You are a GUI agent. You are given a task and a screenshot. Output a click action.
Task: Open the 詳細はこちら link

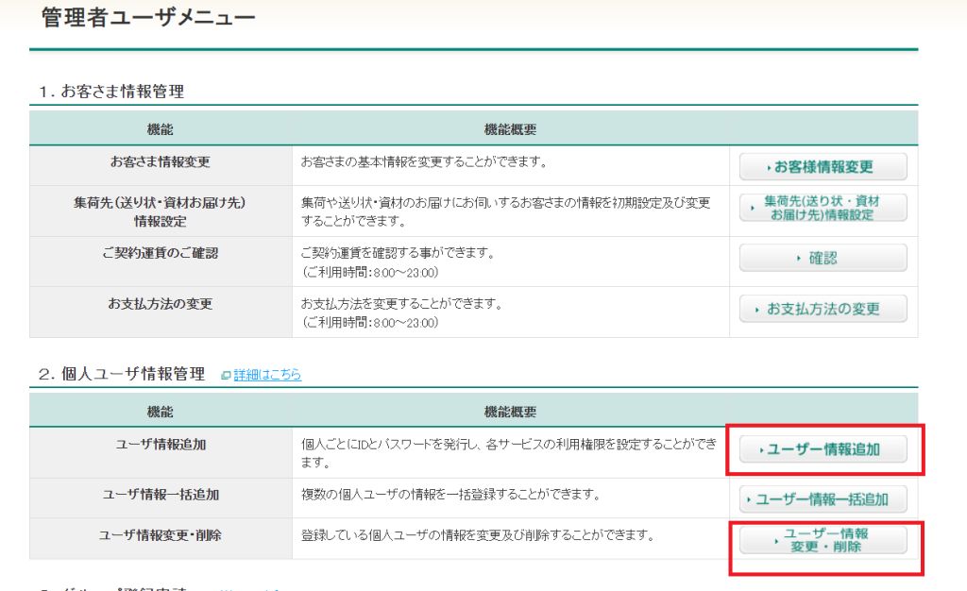(x=267, y=375)
